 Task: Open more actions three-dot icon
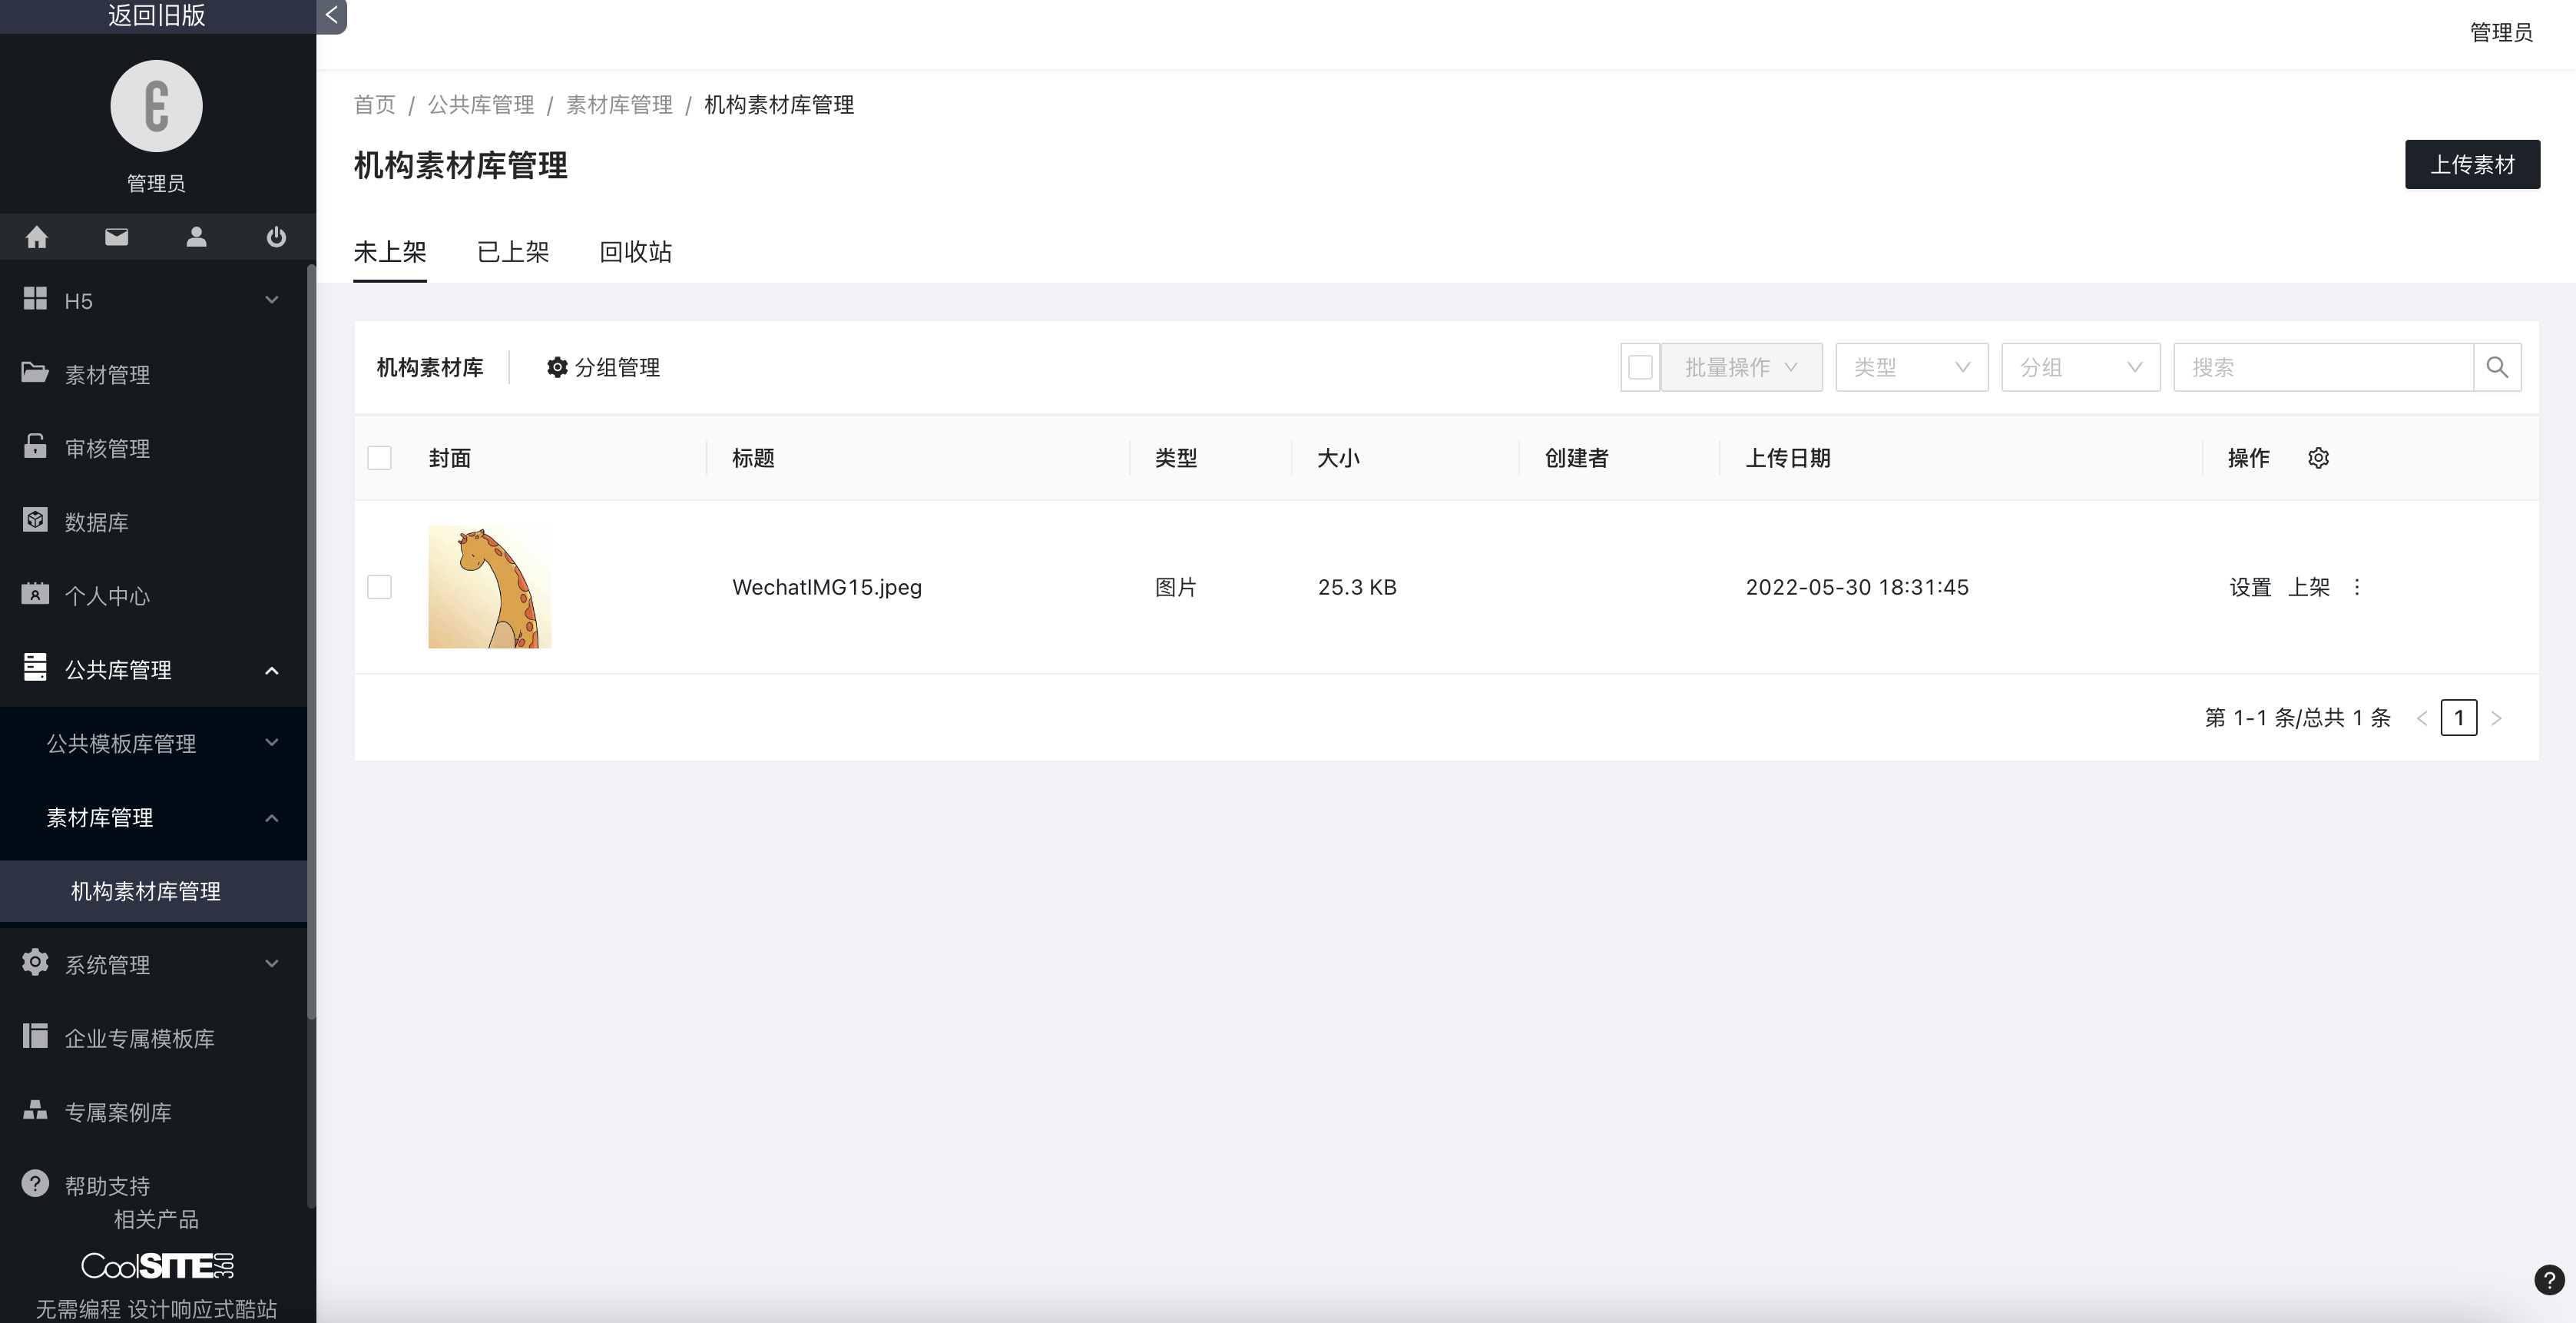pyautogui.click(x=2357, y=587)
